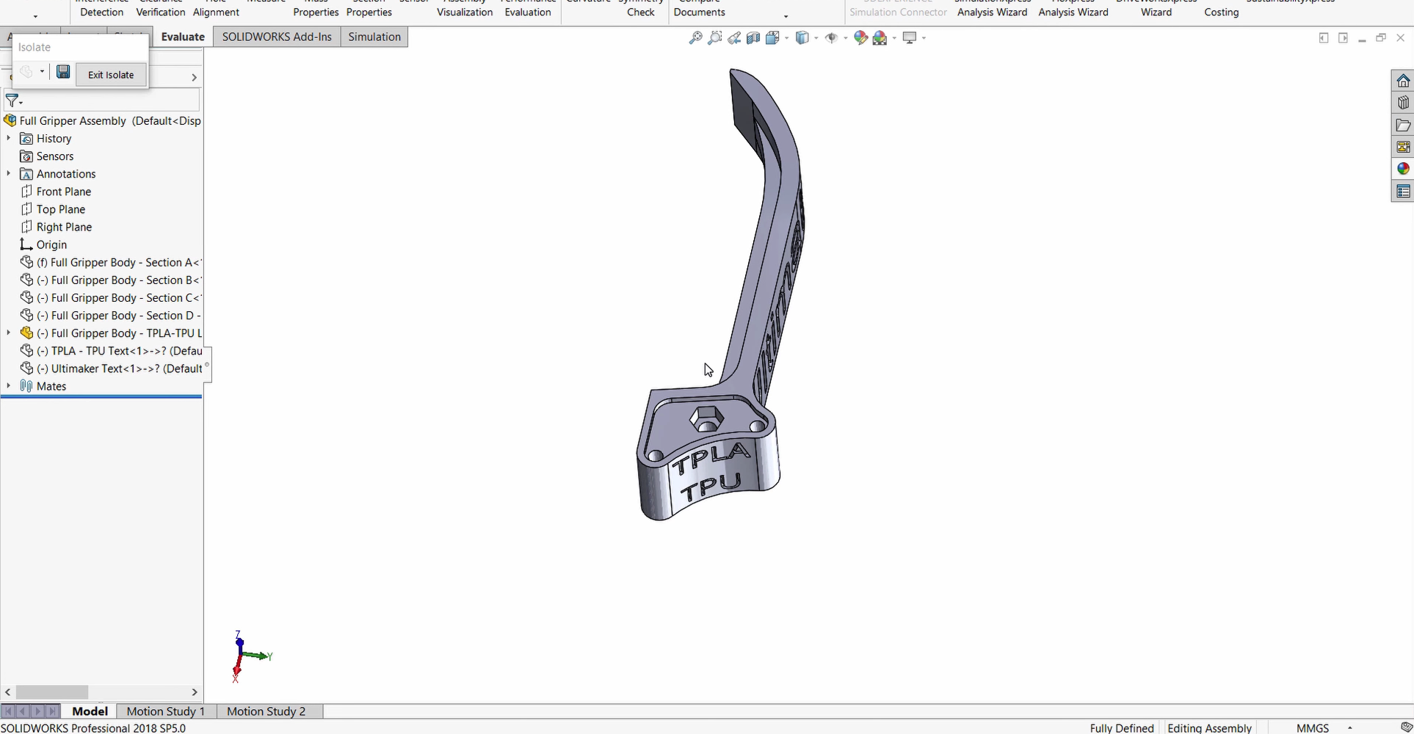Show the View Palette pane
The height and width of the screenshot is (734, 1414).
tap(1404, 146)
